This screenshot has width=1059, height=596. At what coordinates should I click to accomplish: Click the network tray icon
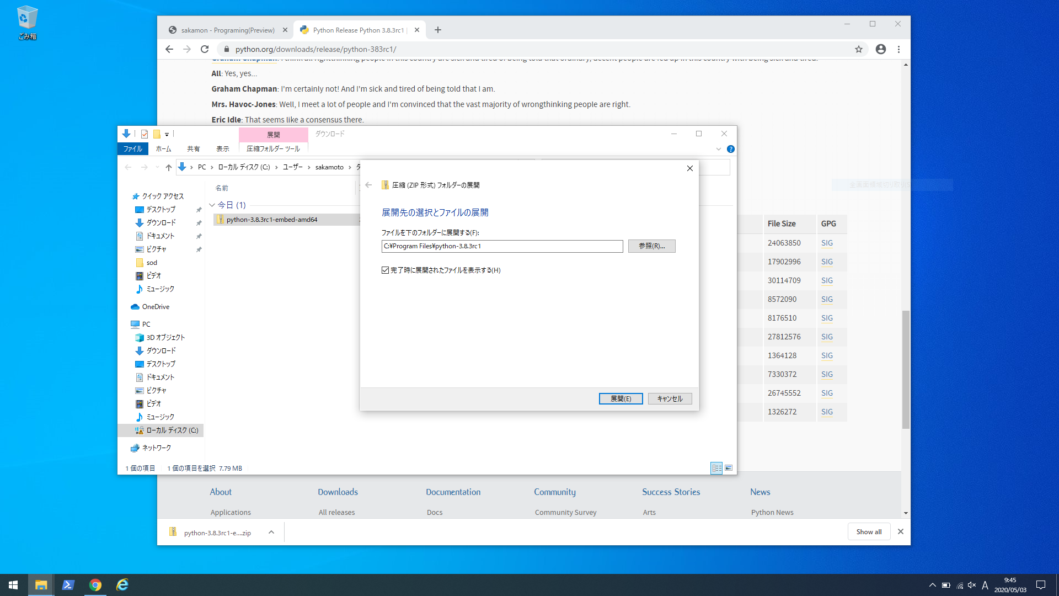click(960, 585)
